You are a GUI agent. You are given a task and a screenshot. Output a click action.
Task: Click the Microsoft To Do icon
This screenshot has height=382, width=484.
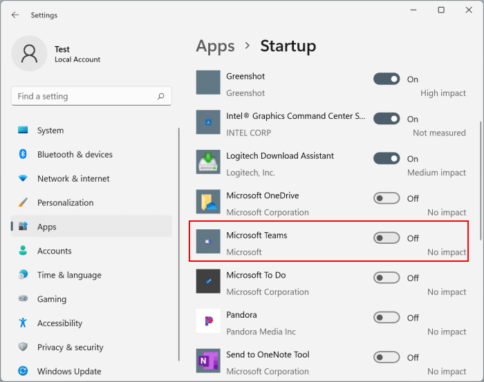[x=208, y=281]
